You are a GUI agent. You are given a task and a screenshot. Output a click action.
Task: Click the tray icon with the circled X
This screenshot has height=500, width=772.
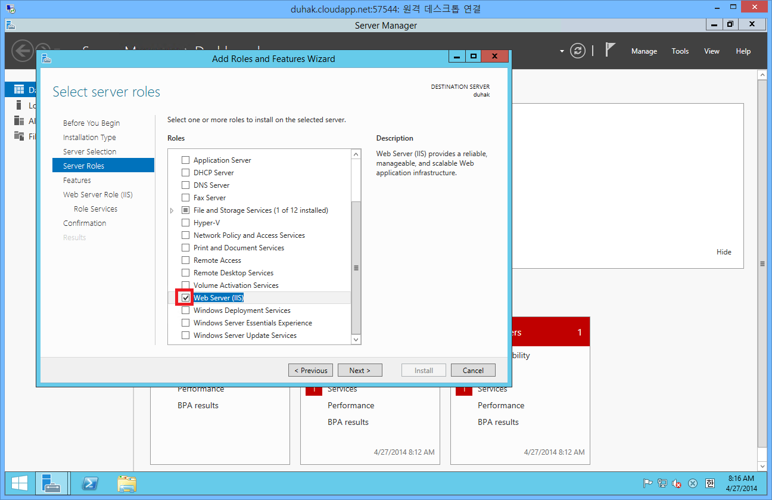click(x=693, y=483)
